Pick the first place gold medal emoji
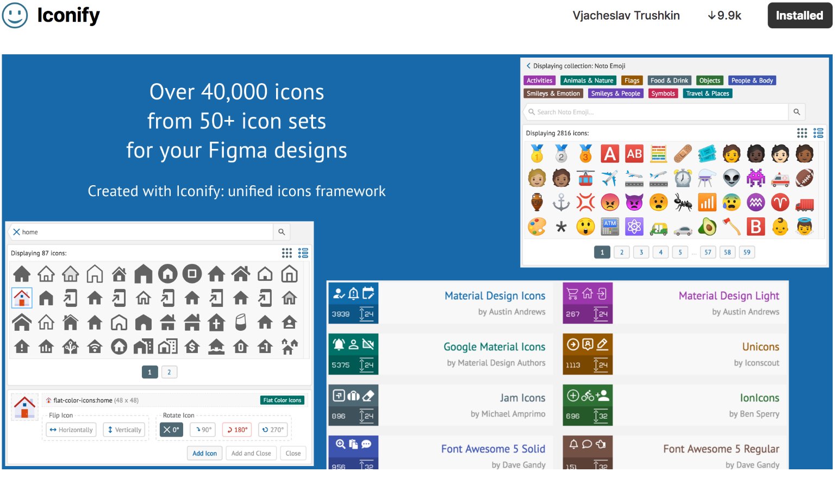Image resolution: width=837 pixels, height=478 pixels. tap(537, 154)
